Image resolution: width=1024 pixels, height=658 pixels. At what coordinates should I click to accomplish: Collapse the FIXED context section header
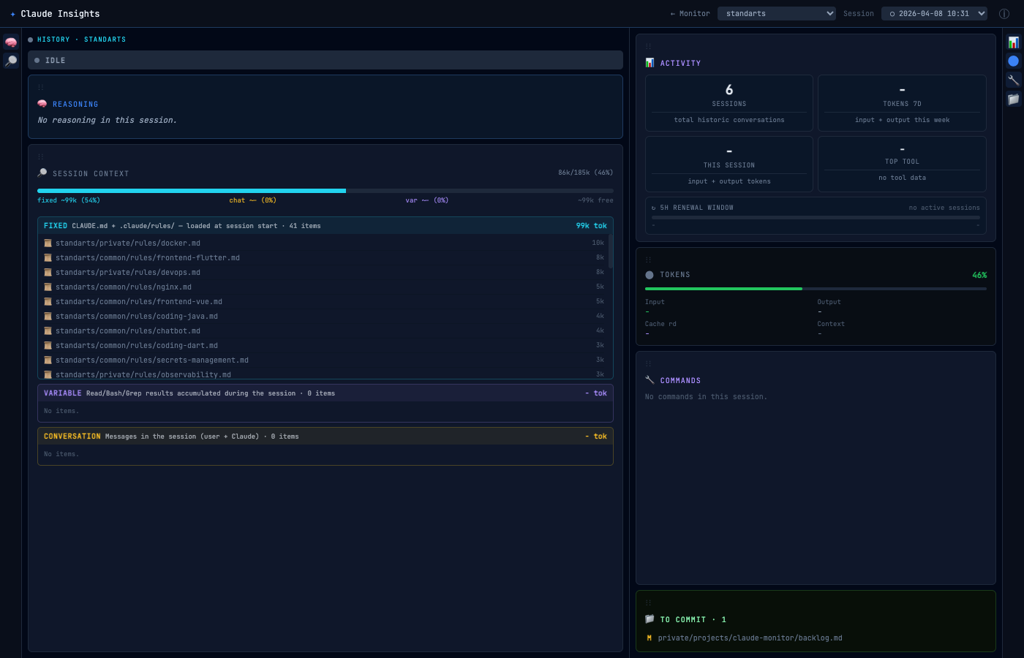(325, 226)
